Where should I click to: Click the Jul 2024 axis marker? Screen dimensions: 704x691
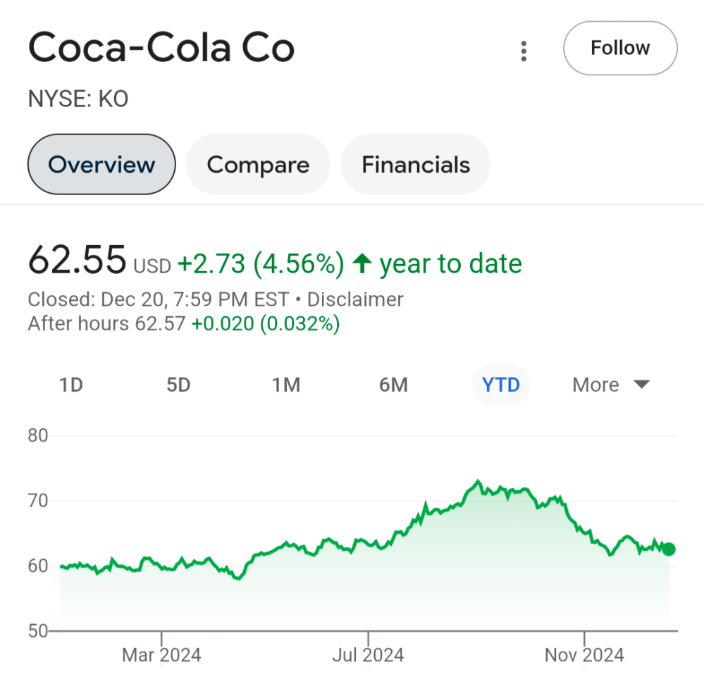368,655
